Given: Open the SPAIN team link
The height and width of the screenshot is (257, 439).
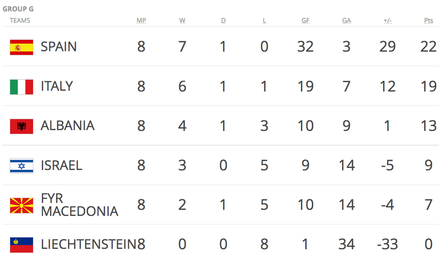Looking at the screenshot, I should pos(59,47).
